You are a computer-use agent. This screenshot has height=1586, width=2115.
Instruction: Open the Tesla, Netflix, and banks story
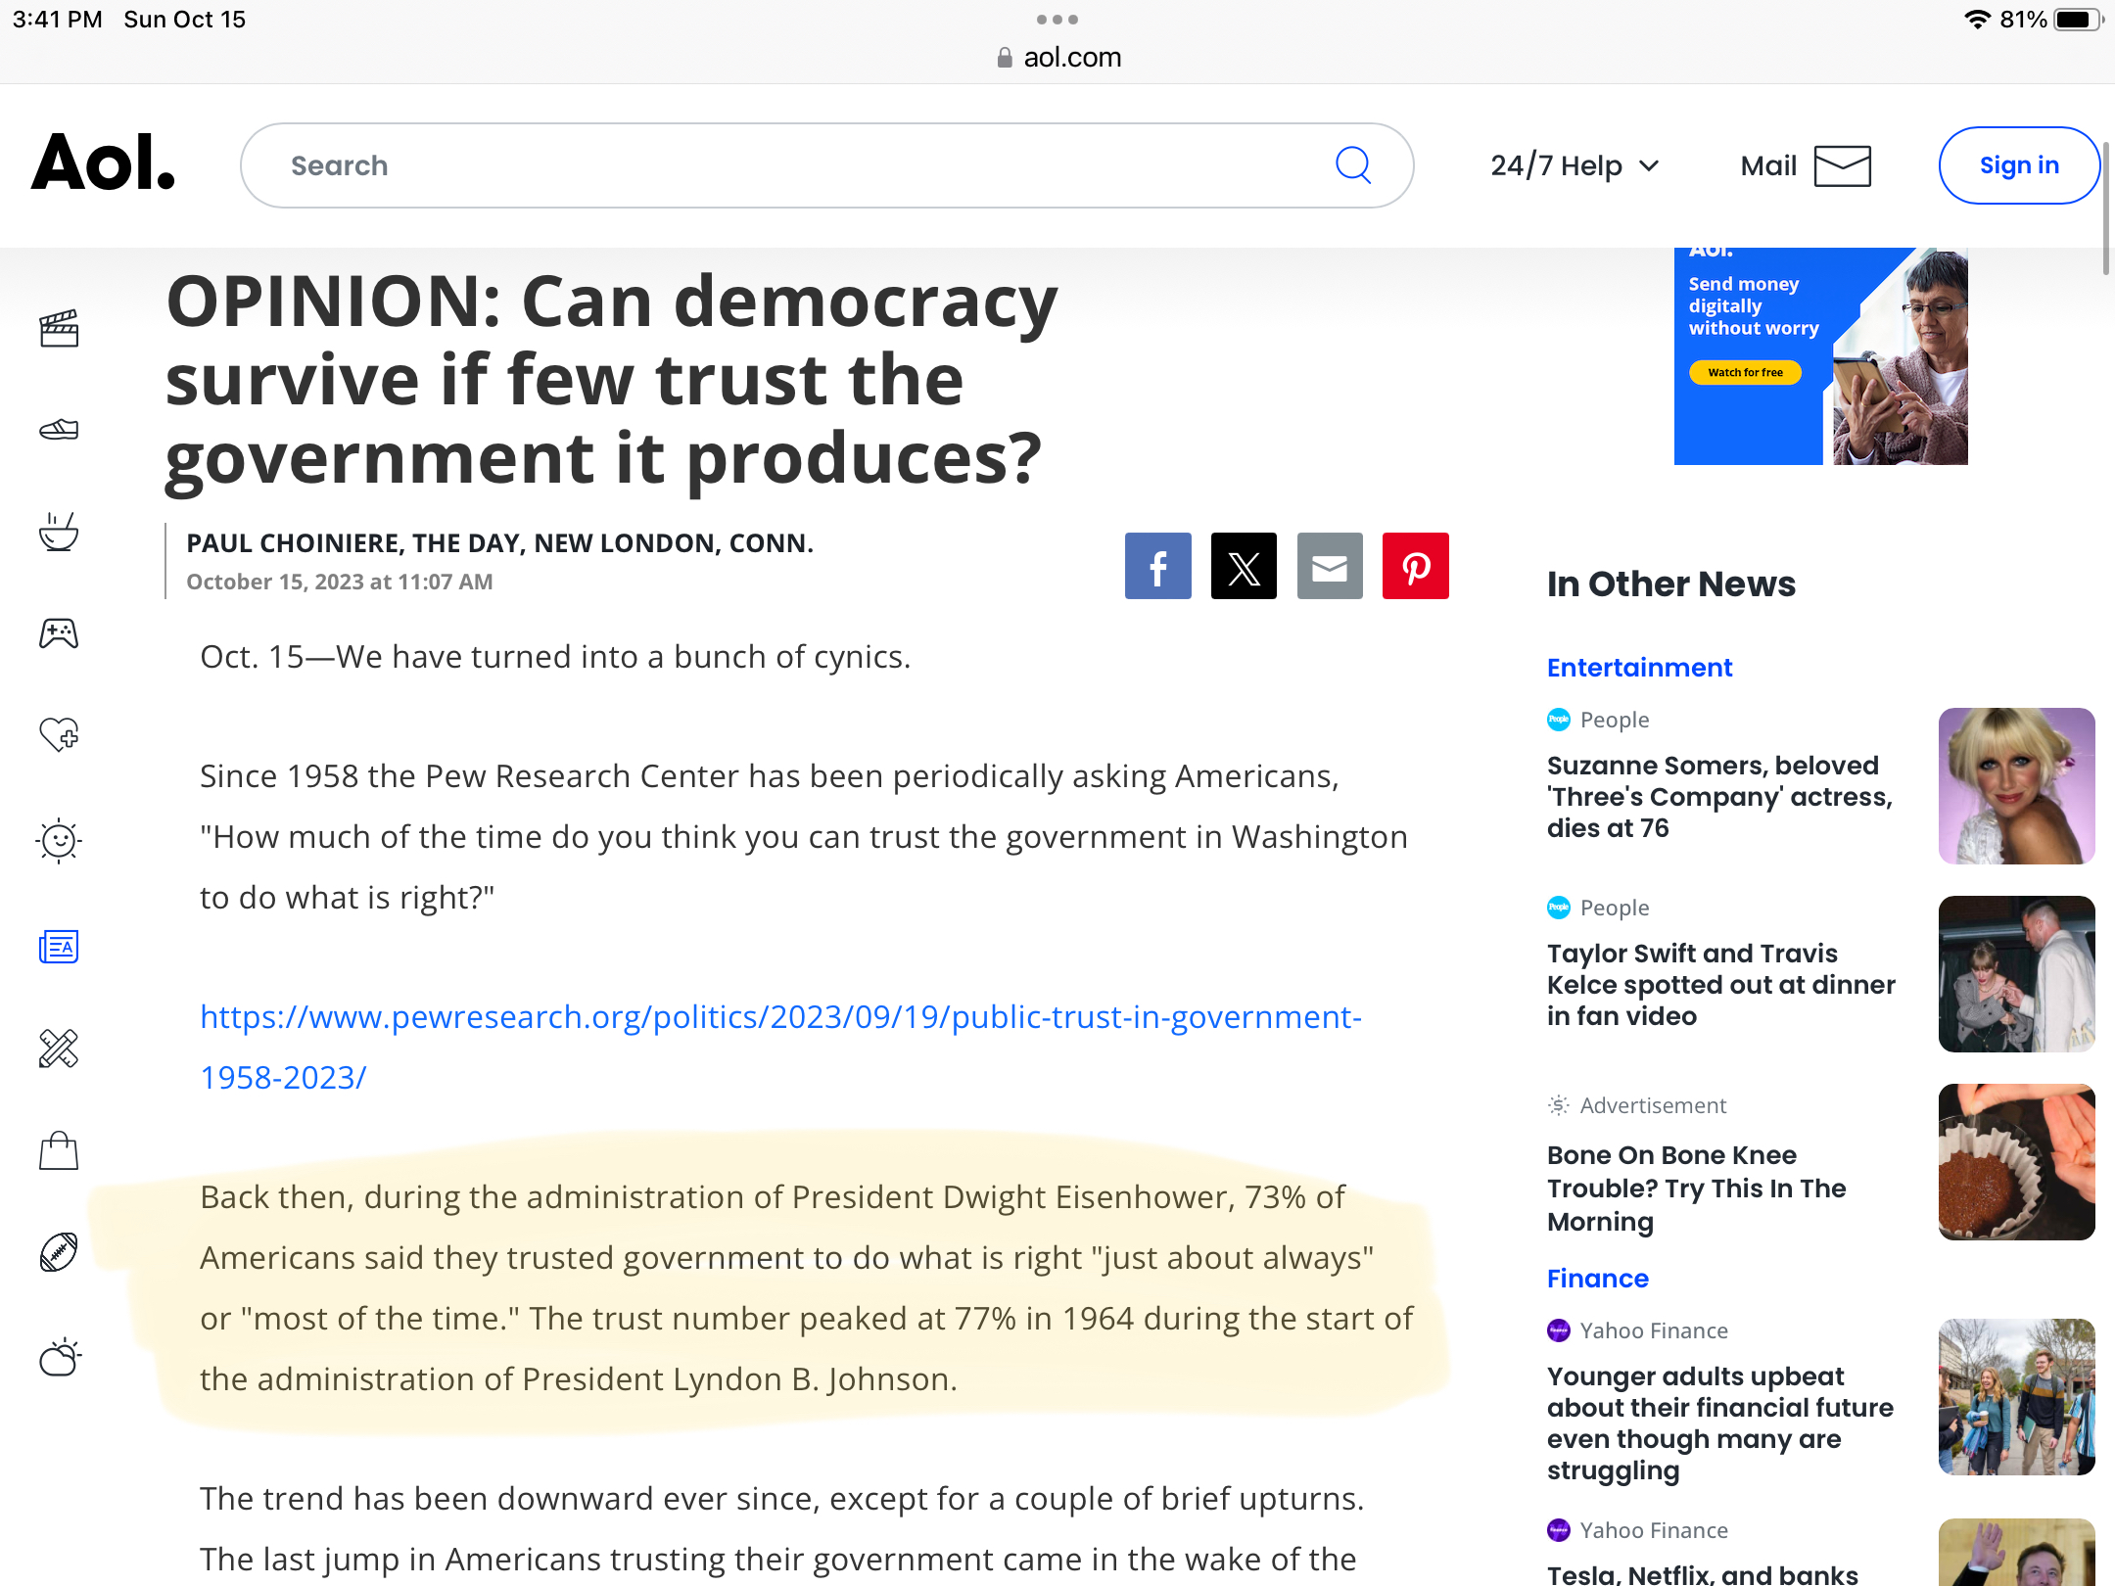click(x=1703, y=1573)
